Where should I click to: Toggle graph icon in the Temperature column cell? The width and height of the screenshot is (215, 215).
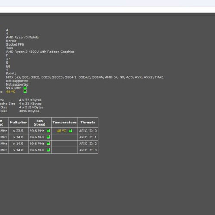click(71, 131)
